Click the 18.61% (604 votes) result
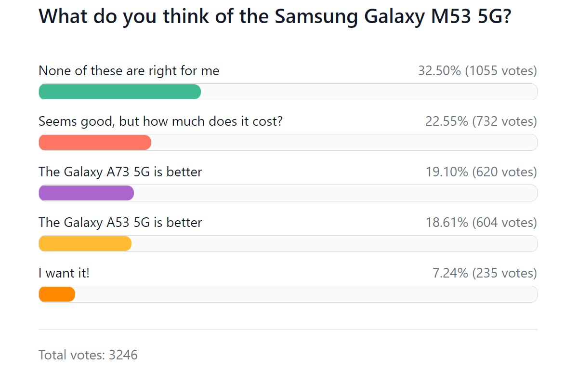The width and height of the screenshot is (578, 371). (481, 223)
